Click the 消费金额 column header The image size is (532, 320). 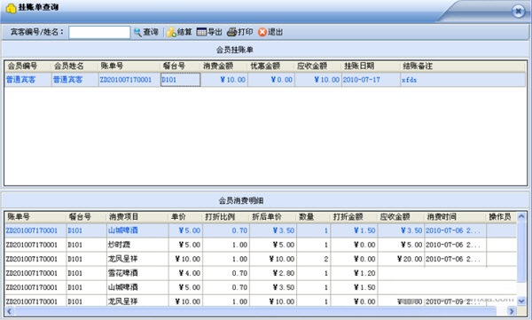pyautogui.click(x=224, y=66)
